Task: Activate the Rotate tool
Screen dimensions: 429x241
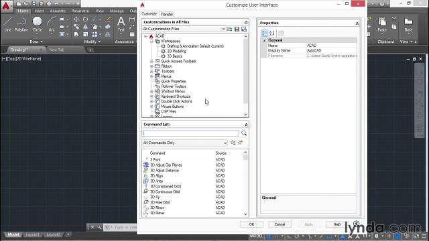Action: pos(85,19)
